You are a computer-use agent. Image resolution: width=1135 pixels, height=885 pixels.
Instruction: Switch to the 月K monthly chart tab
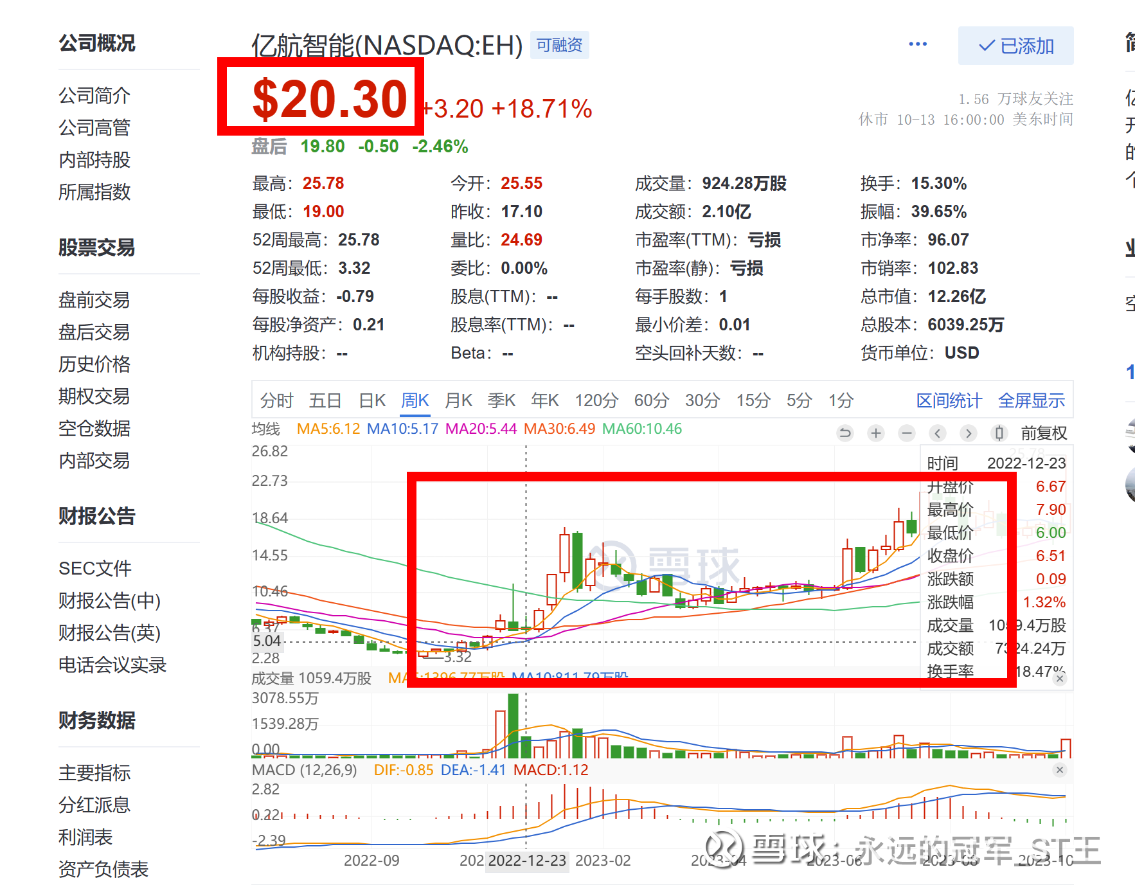point(458,400)
